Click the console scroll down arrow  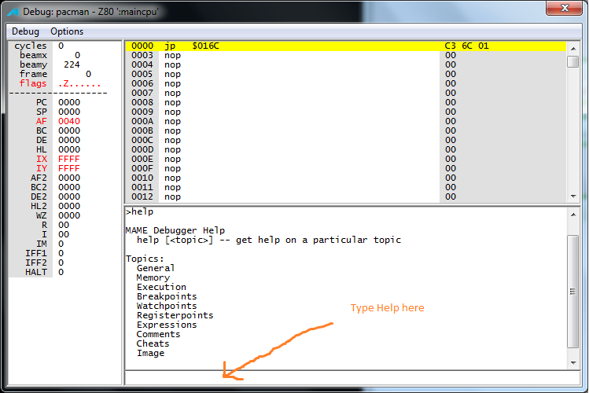pyautogui.click(x=573, y=362)
